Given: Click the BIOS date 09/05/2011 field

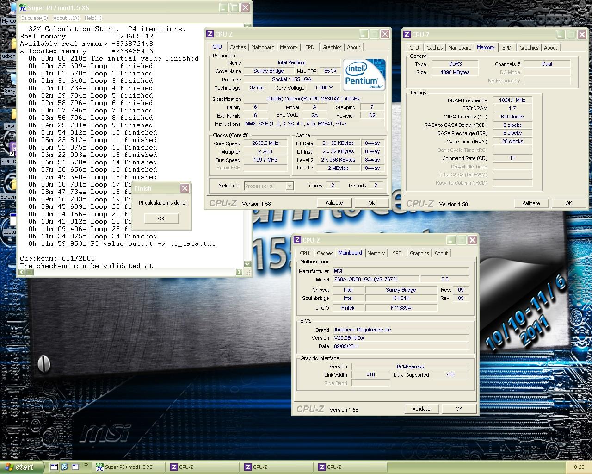Looking at the screenshot, I should pyautogui.click(x=401, y=346).
